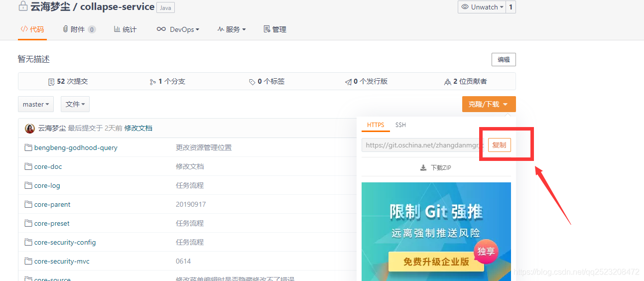The height and width of the screenshot is (281, 644).
Task: Click commit message 更改资源管理位置
Action: [x=204, y=147]
